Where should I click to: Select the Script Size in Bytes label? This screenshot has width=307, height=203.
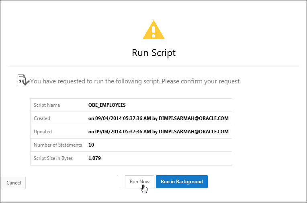coord(54,158)
